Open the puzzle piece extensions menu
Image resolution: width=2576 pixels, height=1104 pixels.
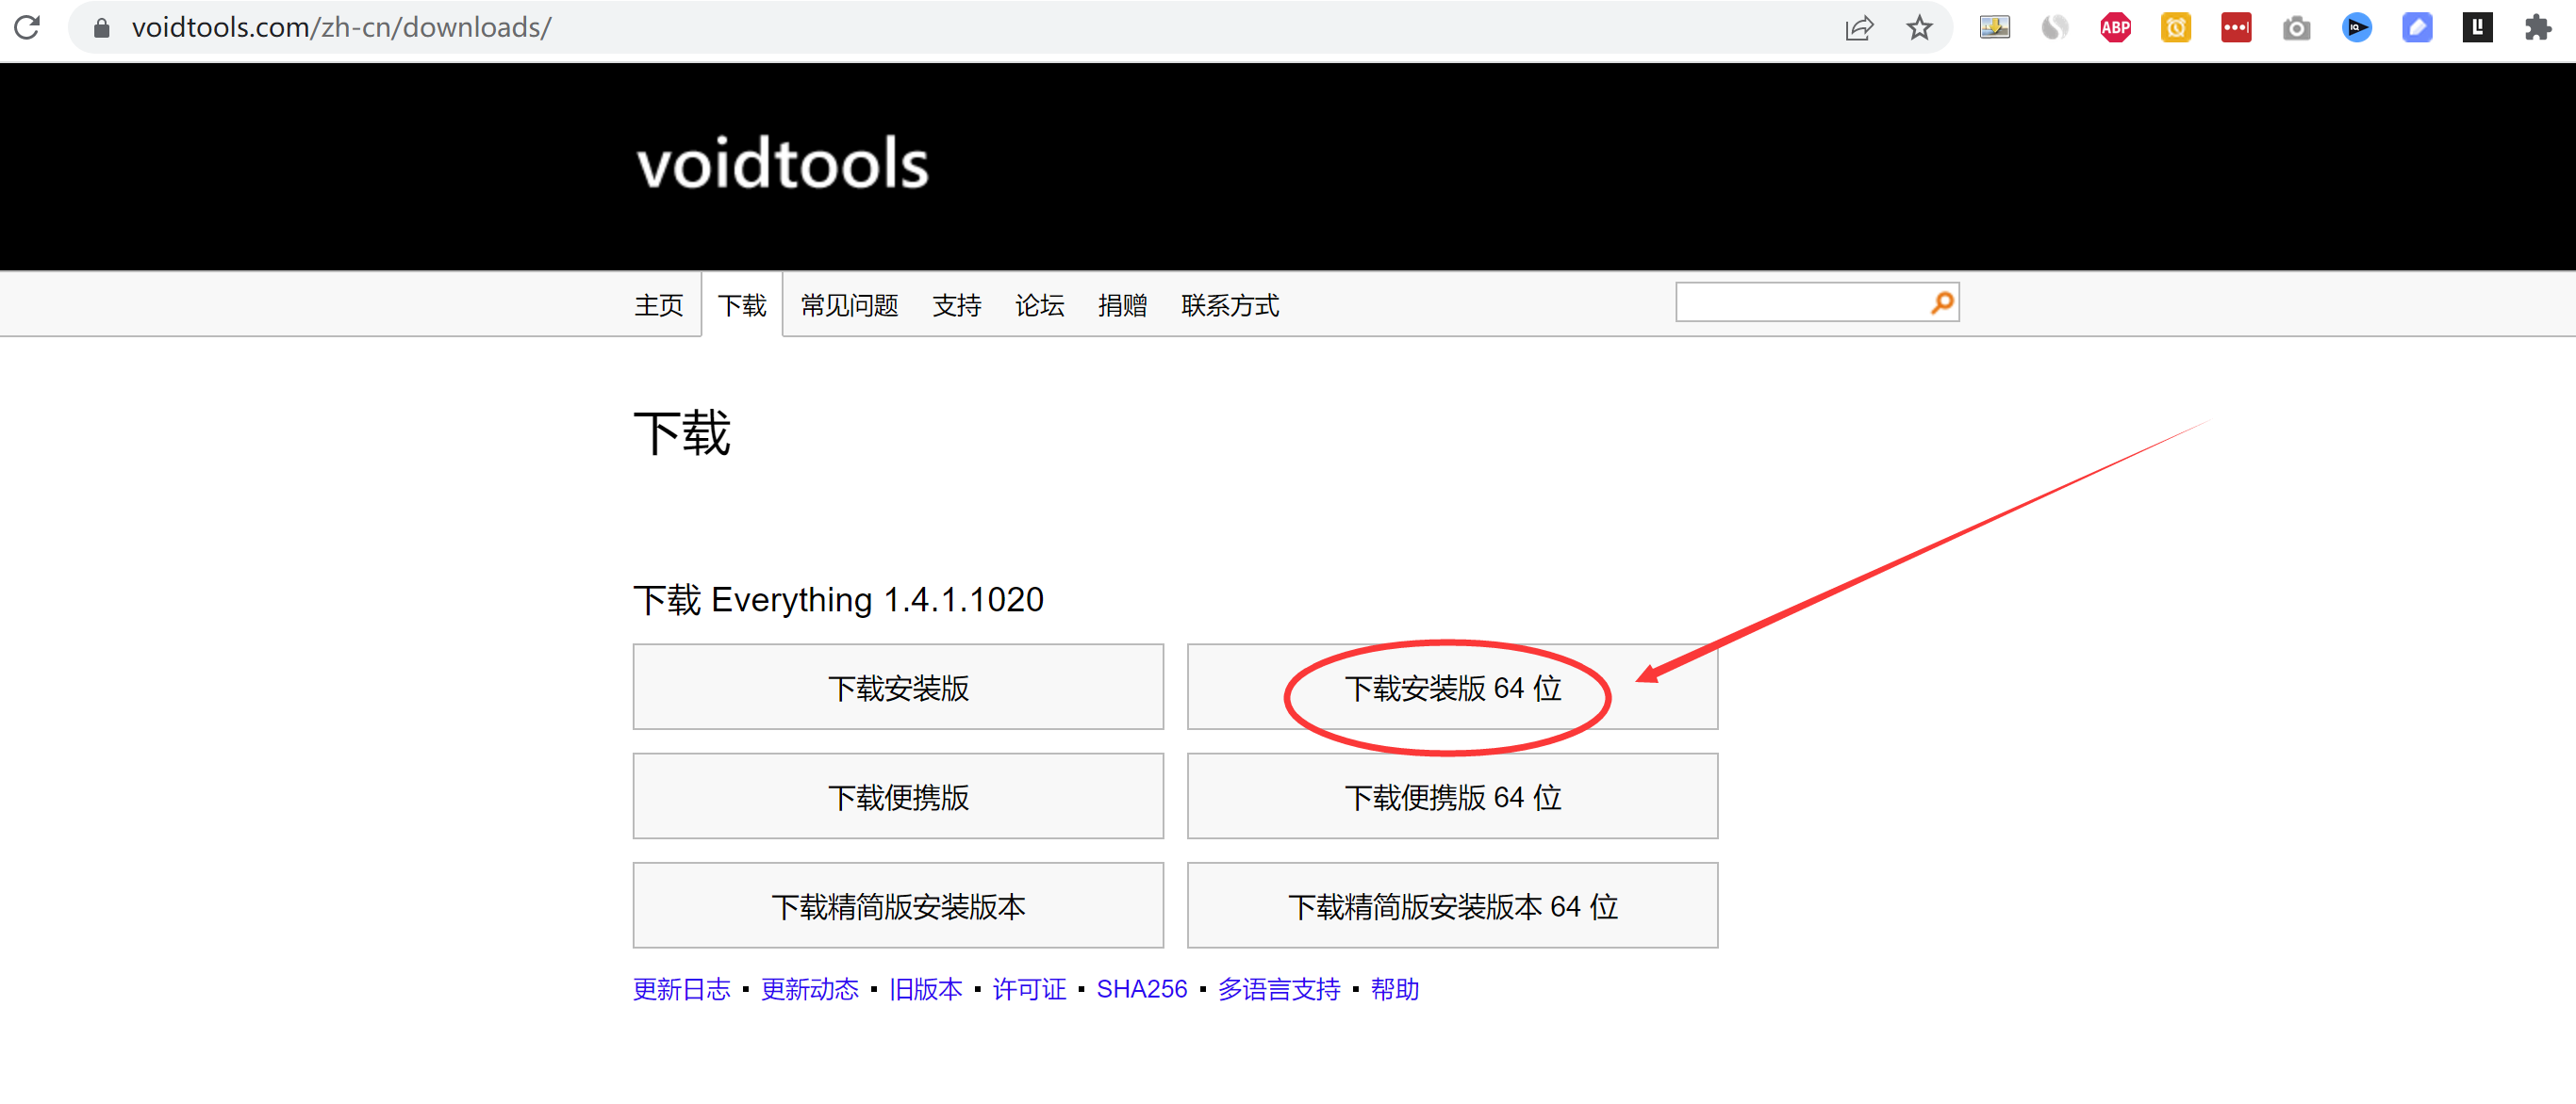click(2537, 28)
